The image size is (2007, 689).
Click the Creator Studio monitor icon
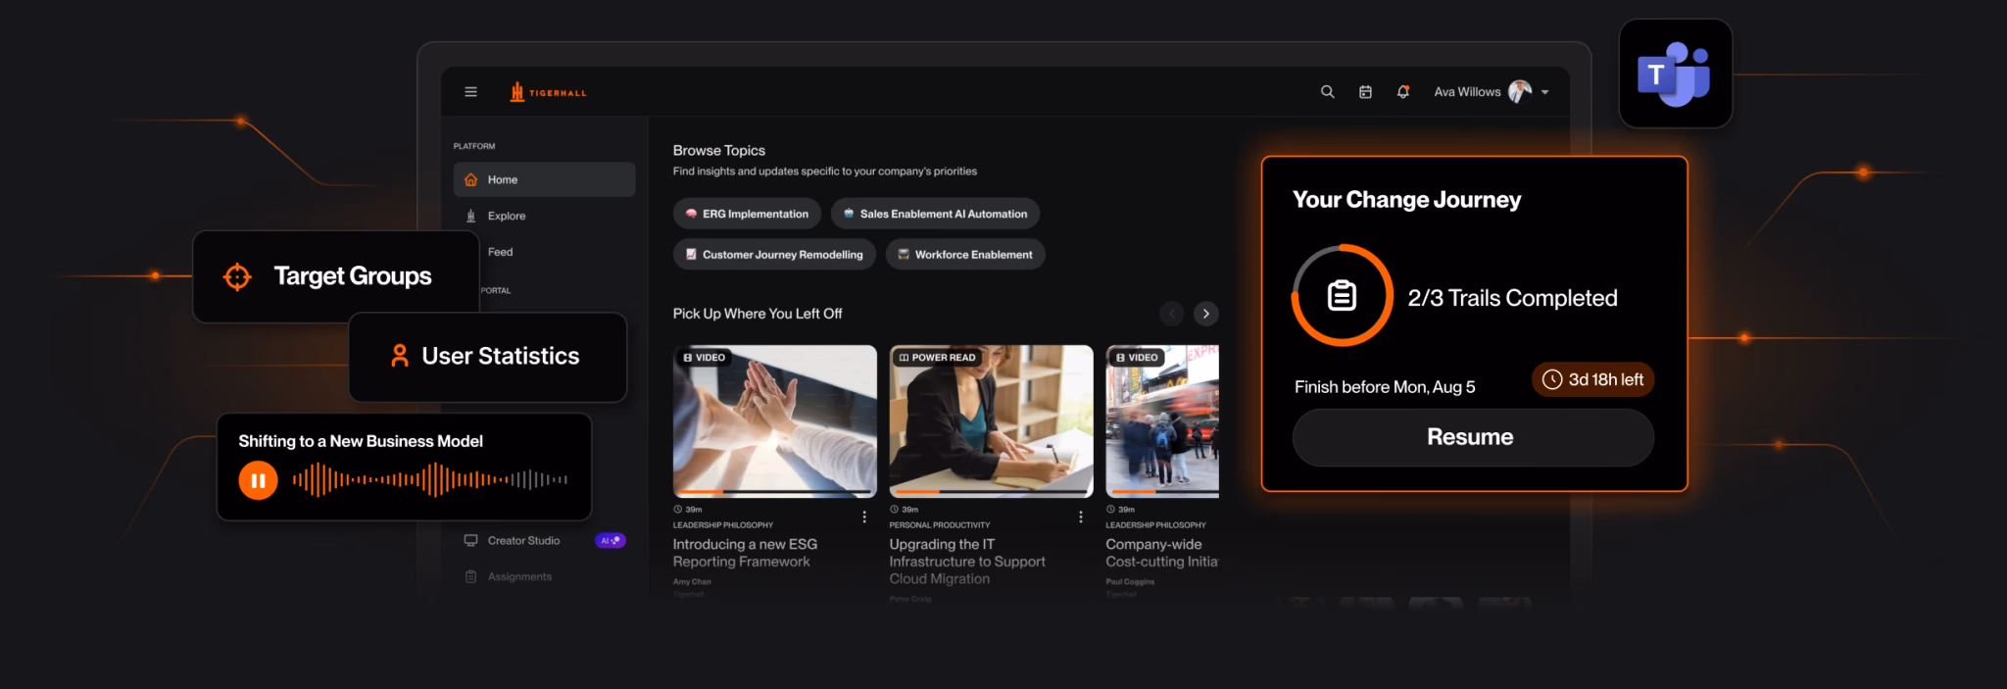pyautogui.click(x=471, y=541)
